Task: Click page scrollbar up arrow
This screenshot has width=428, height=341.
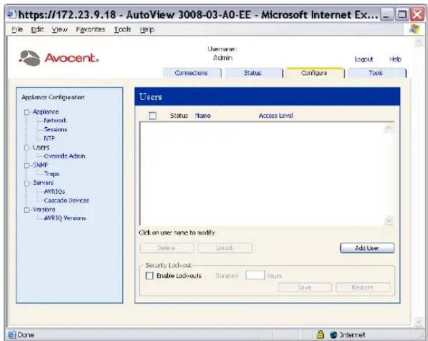Action: (418, 43)
